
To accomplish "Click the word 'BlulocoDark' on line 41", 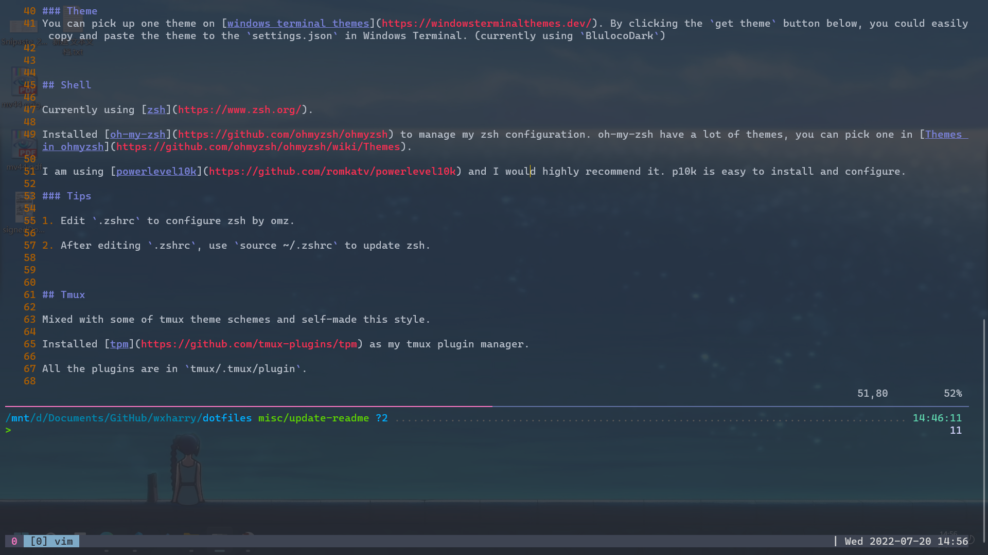I will point(620,36).
